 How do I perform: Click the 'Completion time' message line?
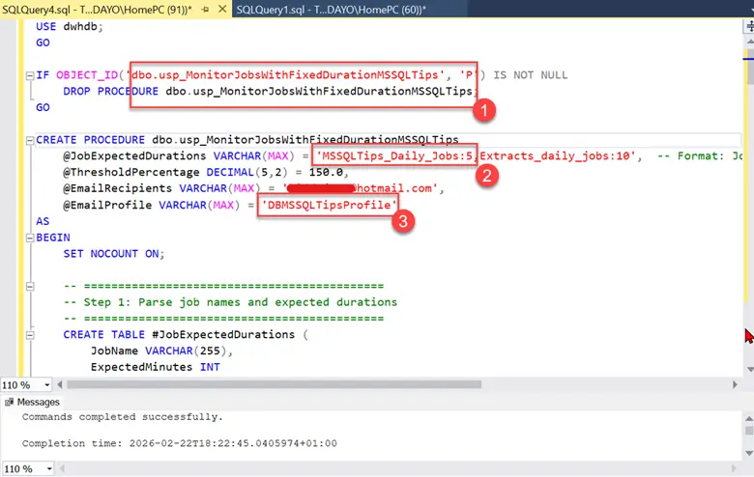[180, 443]
